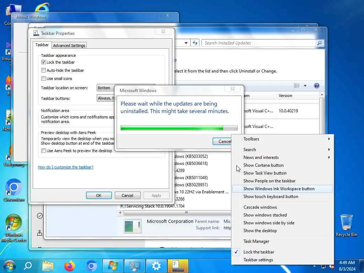
Task: Cancel the update uninstall progress dialog
Action: coord(222,141)
